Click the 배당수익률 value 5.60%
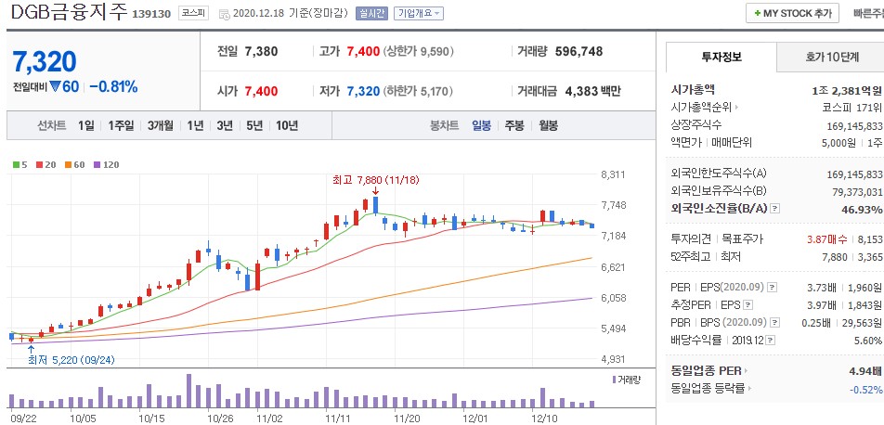The height and width of the screenshot is (425, 884). tap(868, 341)
